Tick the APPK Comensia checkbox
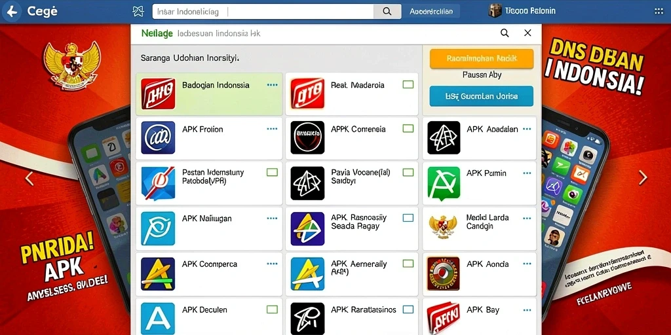This screenshot has height=335, width=671. point(408,129)
